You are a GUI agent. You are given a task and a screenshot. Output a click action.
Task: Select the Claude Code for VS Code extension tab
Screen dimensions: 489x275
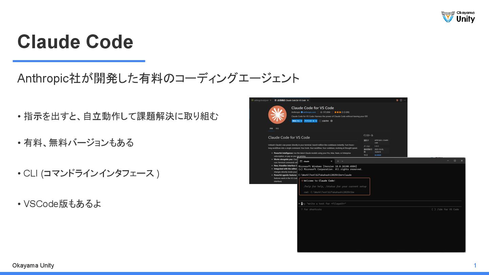(x=291, y=100)
